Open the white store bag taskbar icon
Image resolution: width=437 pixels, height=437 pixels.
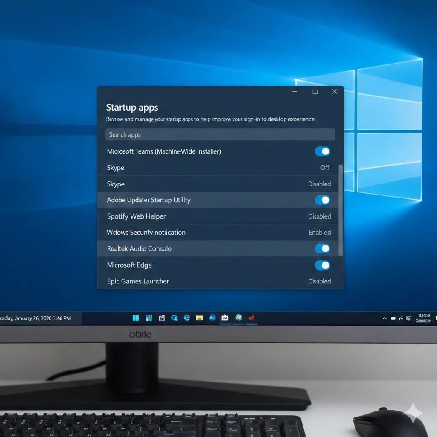(225, 318)
